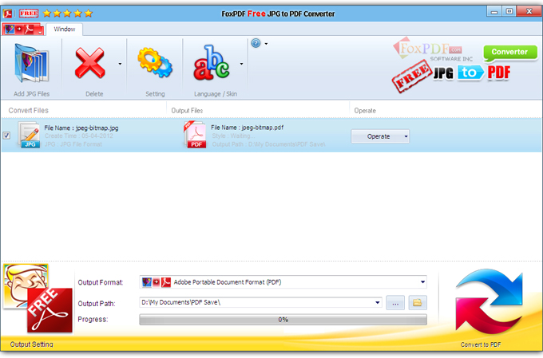
Task: Switch to the Window tab
Action: (65, 30)
